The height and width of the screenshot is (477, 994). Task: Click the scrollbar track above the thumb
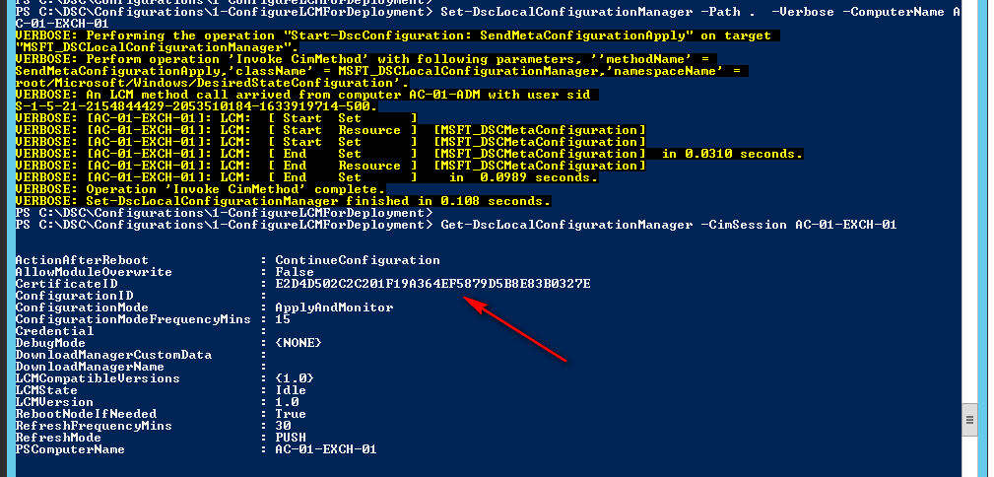(970, 197)
